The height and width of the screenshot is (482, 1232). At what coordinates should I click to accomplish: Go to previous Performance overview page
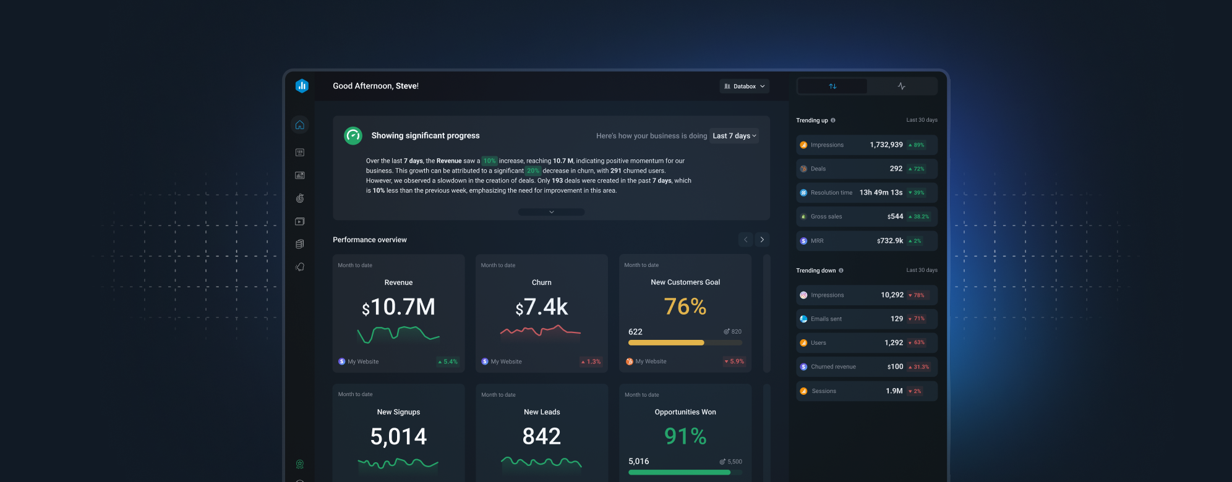(x=746, y=240)
